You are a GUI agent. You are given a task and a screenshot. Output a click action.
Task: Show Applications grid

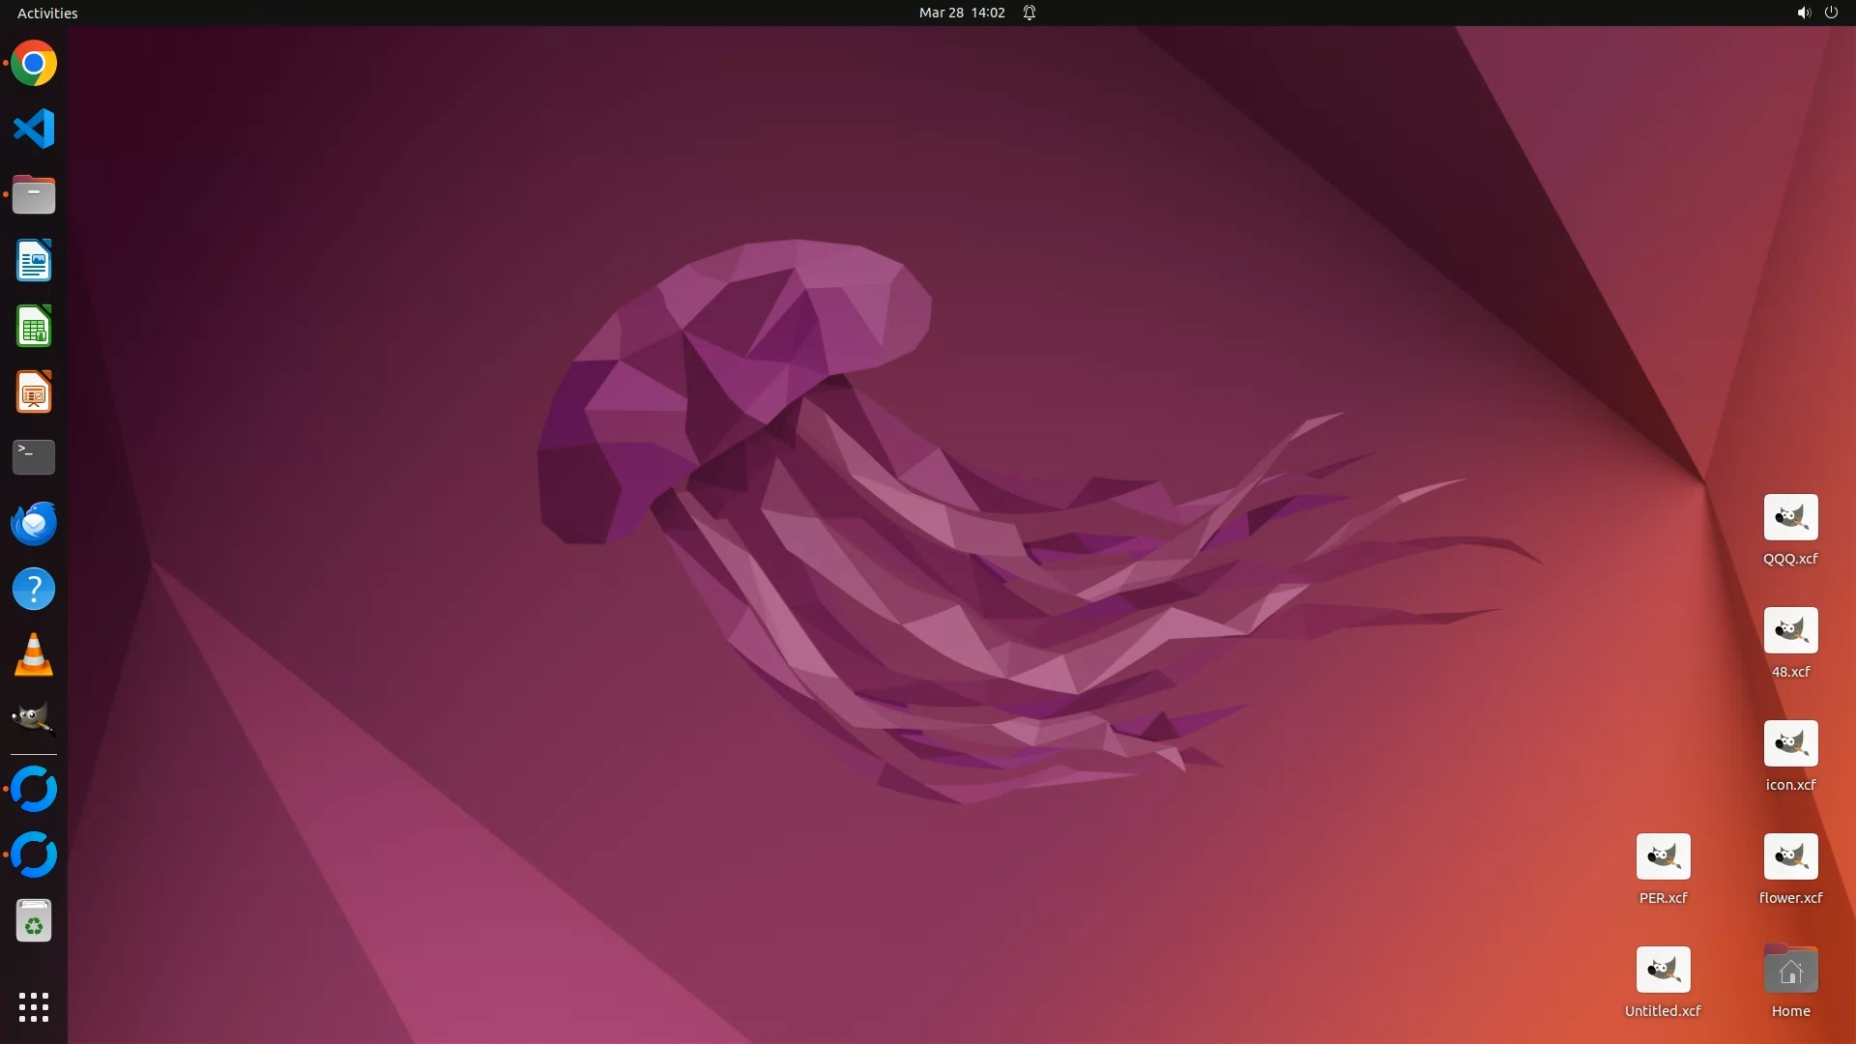point(34,1006)
